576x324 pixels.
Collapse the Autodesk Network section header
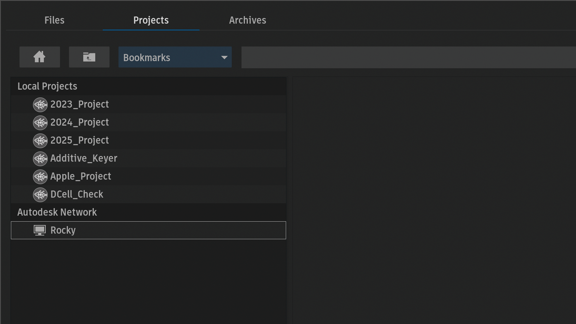pos(57,212)
